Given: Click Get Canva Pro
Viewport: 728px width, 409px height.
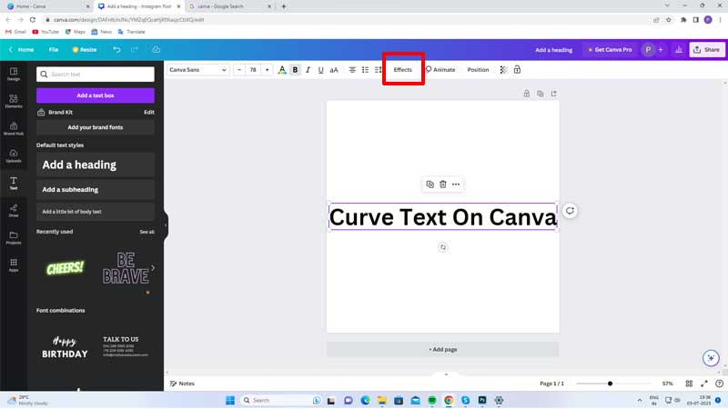Looking at the screenshot, I should point(610,50).
